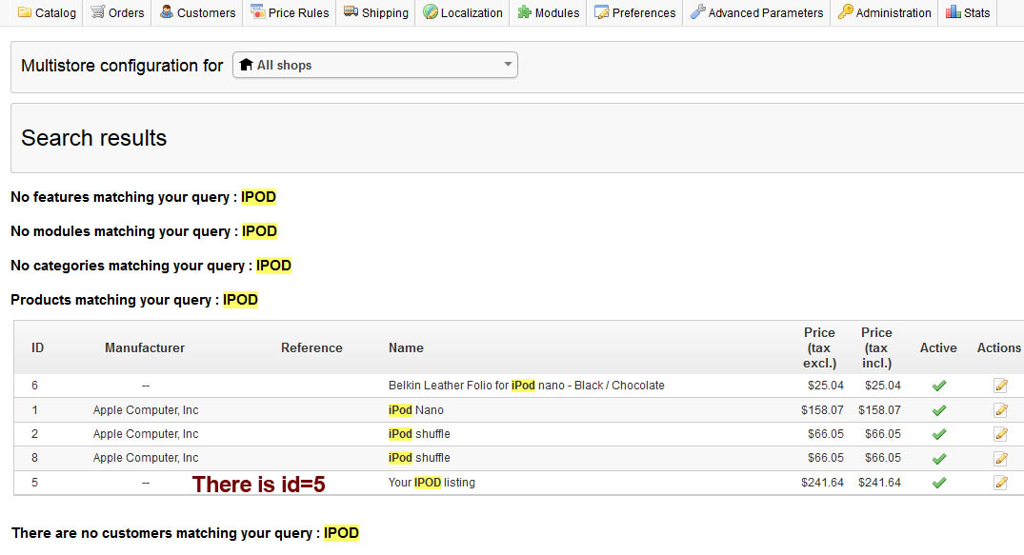The width and height of the screenshot is (1024, 555).
Task: Open the Catalog menu tab
Action: (x=47, y=12)
